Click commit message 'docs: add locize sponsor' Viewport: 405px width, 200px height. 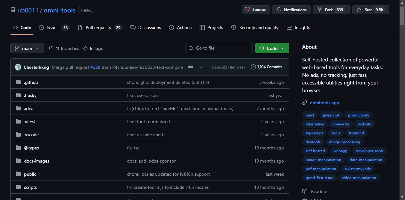click(x=151, y=161)
